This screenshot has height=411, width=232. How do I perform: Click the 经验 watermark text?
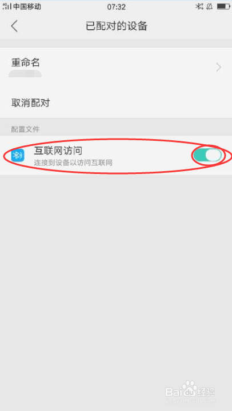coord(207,392)
